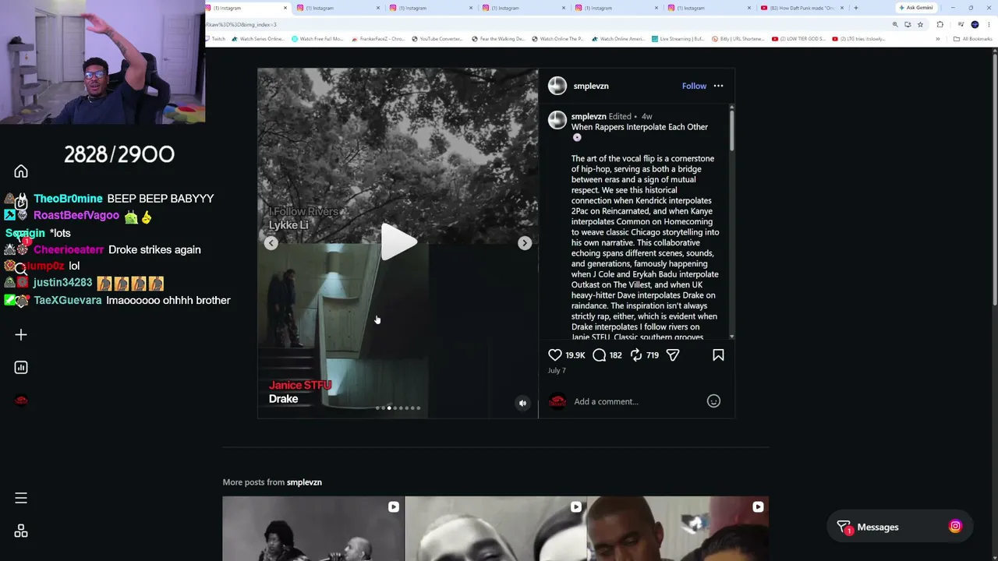
Task: Open smplevzn link in More posts heading
Action: (304, 482)
